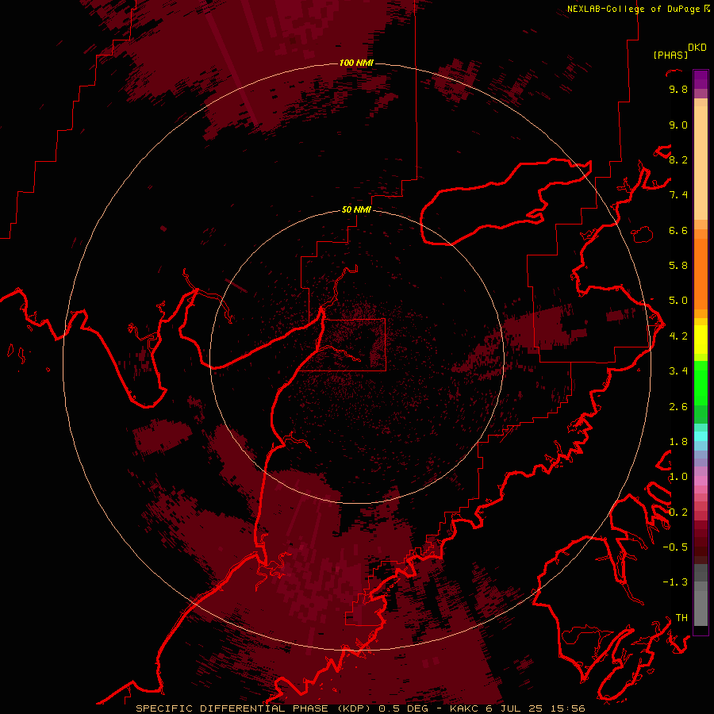Click the 50 NMI range ring label

click(x=356, y=209)
